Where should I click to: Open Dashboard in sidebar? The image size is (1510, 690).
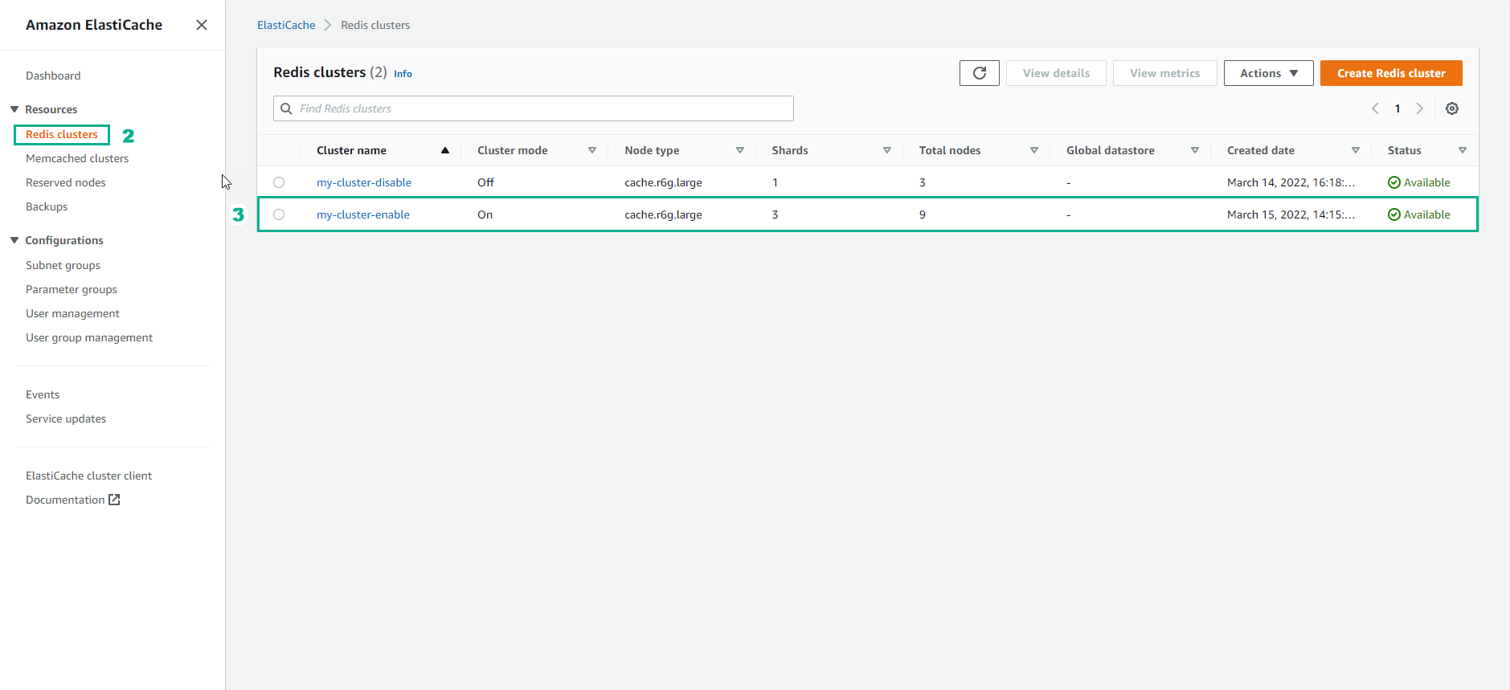pos(53,76)
